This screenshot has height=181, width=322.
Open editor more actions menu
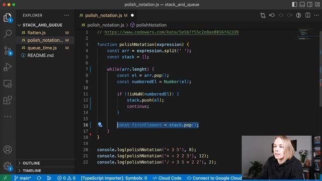point(316,16)
